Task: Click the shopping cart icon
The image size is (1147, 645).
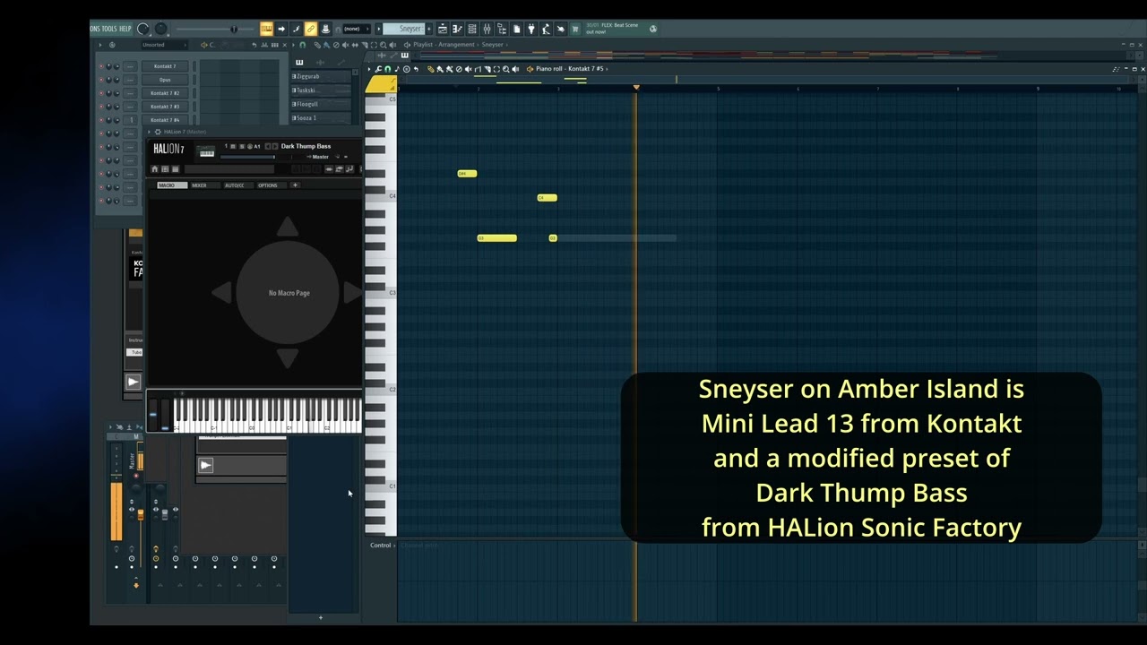Action: 575,29
